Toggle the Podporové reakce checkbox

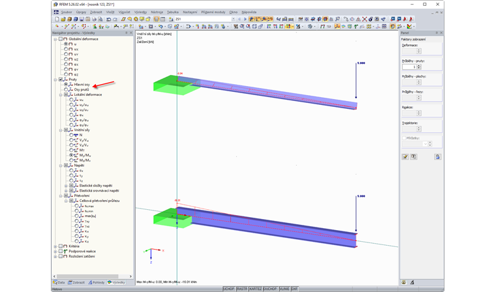pyautogui.click(x=61, y=251)
